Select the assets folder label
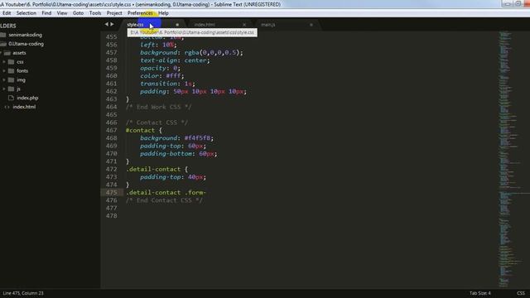This screenshot has width=530, height=298. point(19,53)
